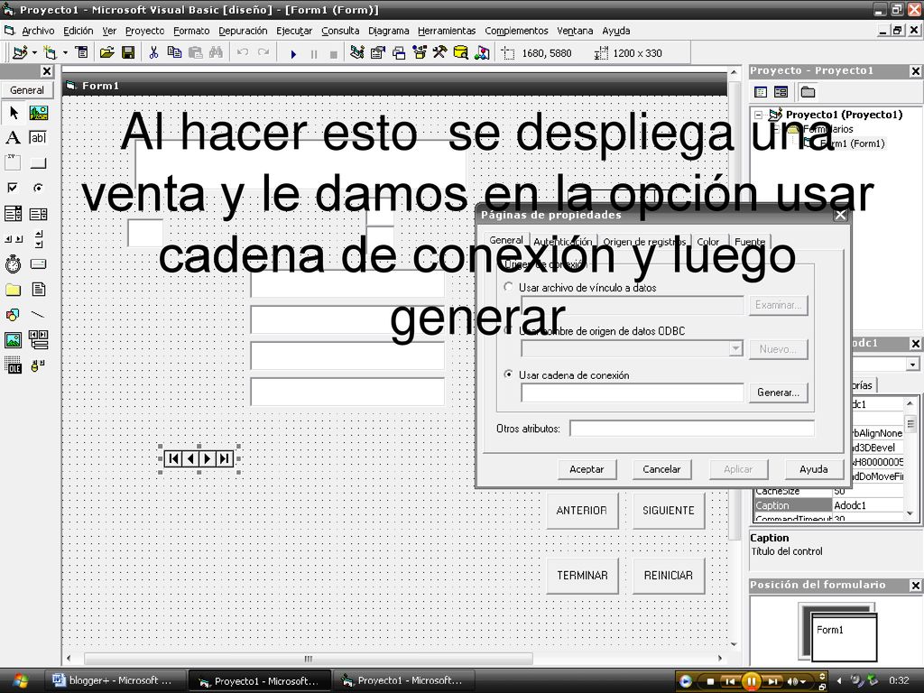Click Ayuda button in properties dialog

pos(814,469)
